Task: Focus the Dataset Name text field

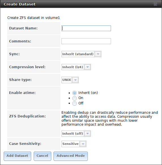Action: tap(86, 28)
